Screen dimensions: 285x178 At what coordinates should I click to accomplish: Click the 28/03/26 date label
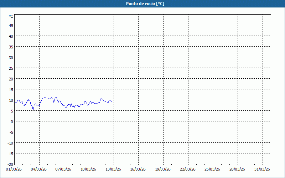tap(238, 169)
